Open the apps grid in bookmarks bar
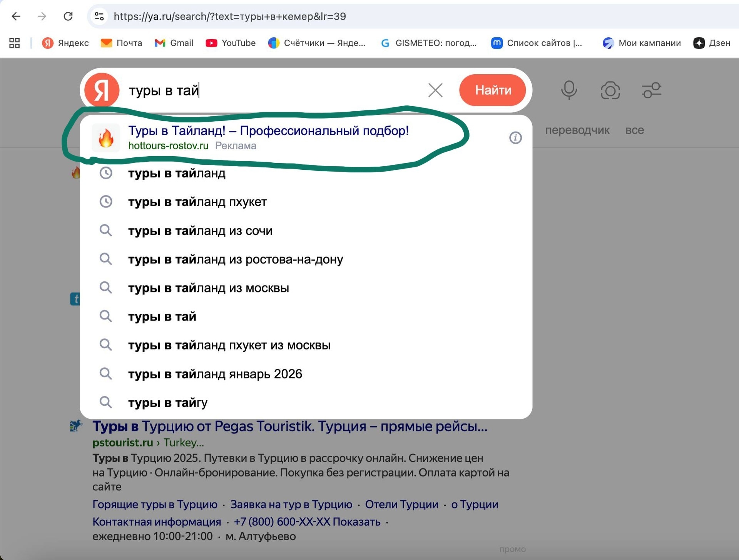This screenshot has height=560, width=739. 14,43
